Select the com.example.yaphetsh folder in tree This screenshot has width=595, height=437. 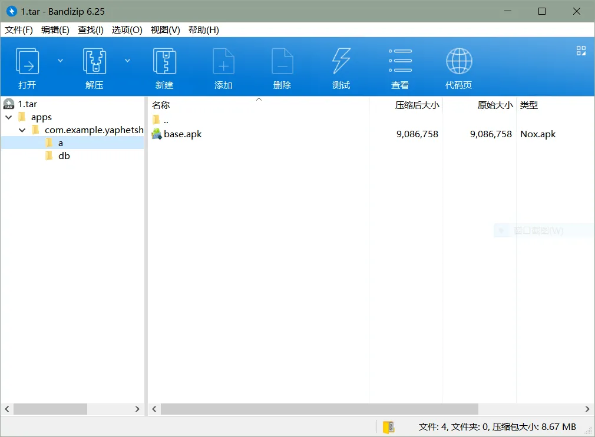pyautogui.click(x=94, y=130)
